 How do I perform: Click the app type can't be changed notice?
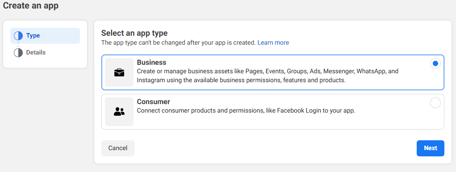pyautogui.click(x=179, y=43)
